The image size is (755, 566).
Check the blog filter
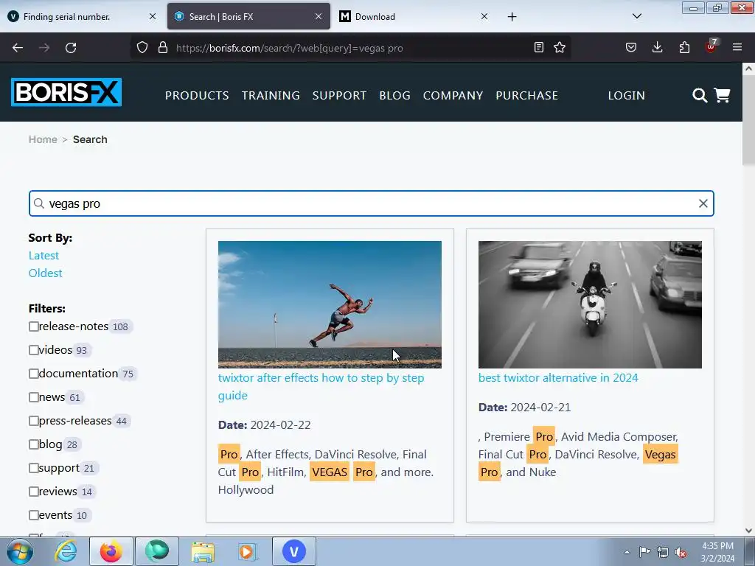click(34, 444)
